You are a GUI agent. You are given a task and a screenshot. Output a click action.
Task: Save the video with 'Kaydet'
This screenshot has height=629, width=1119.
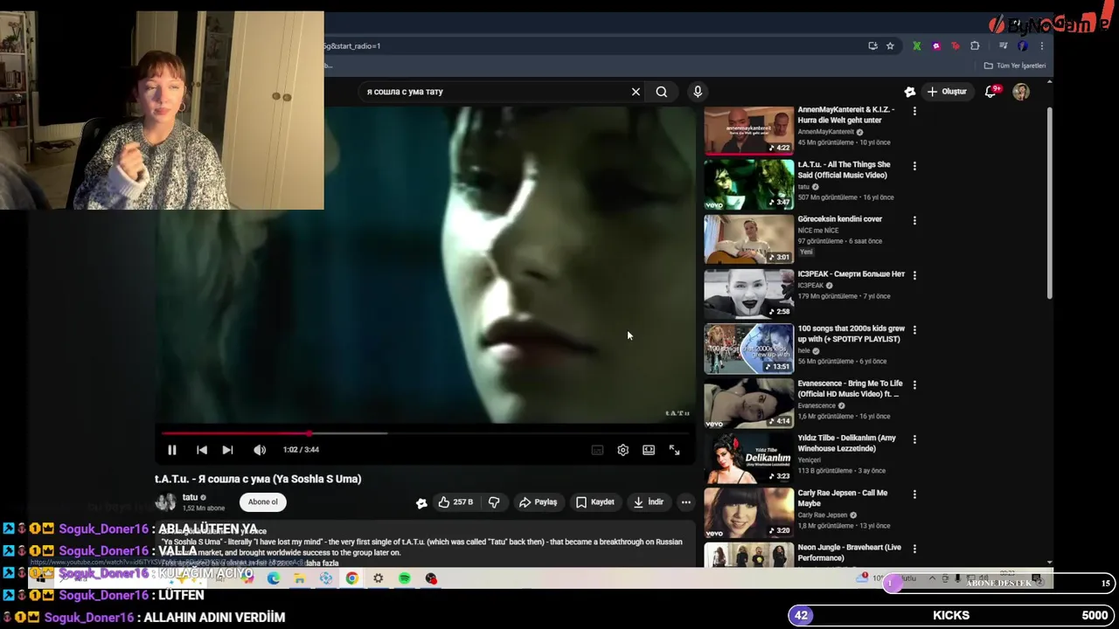(595, 502)
